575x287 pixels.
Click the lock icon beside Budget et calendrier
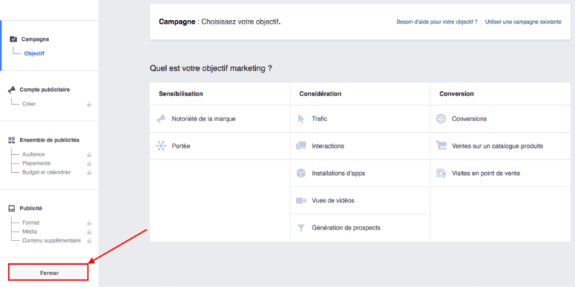point(88,172)
